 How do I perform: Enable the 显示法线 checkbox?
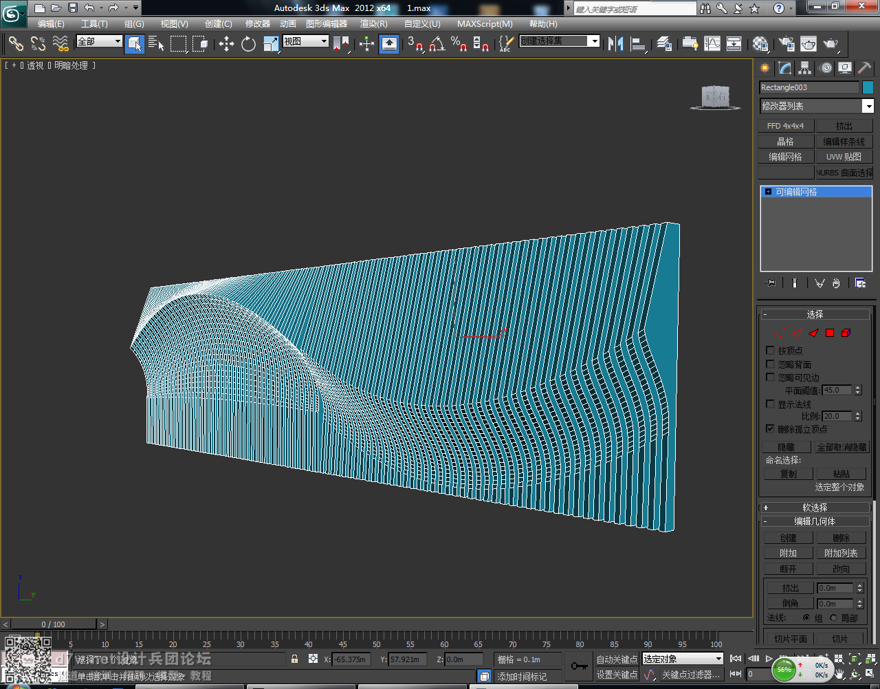click(x=770, y=404)
